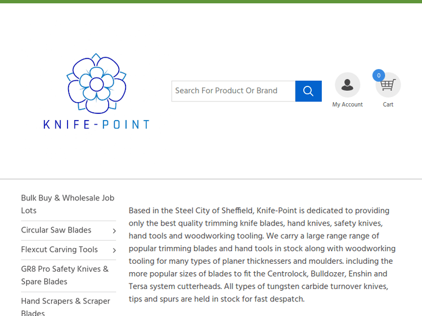The height and width of the screenshot is (316, 422).
Task: Open the shopping cart icon
Action: [388, 85]
